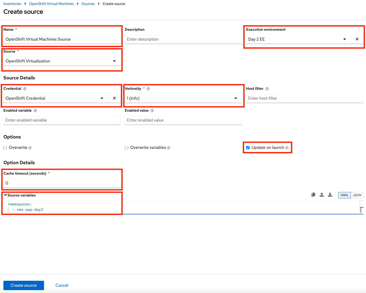The image size is (366, 293).
Task: Collapse the Source variables section
Action: [x=5, y=195]
